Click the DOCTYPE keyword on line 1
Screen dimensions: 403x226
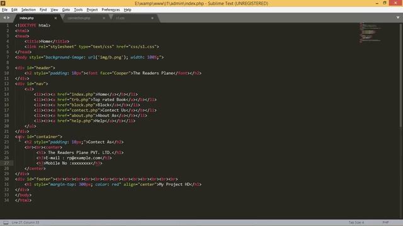tap(28, 25)
